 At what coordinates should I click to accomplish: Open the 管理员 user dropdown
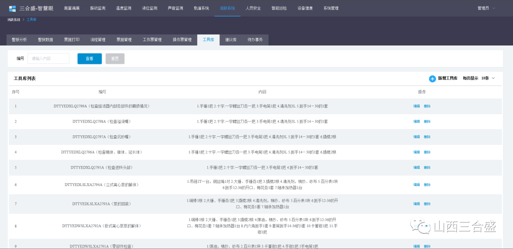(486, 9)
